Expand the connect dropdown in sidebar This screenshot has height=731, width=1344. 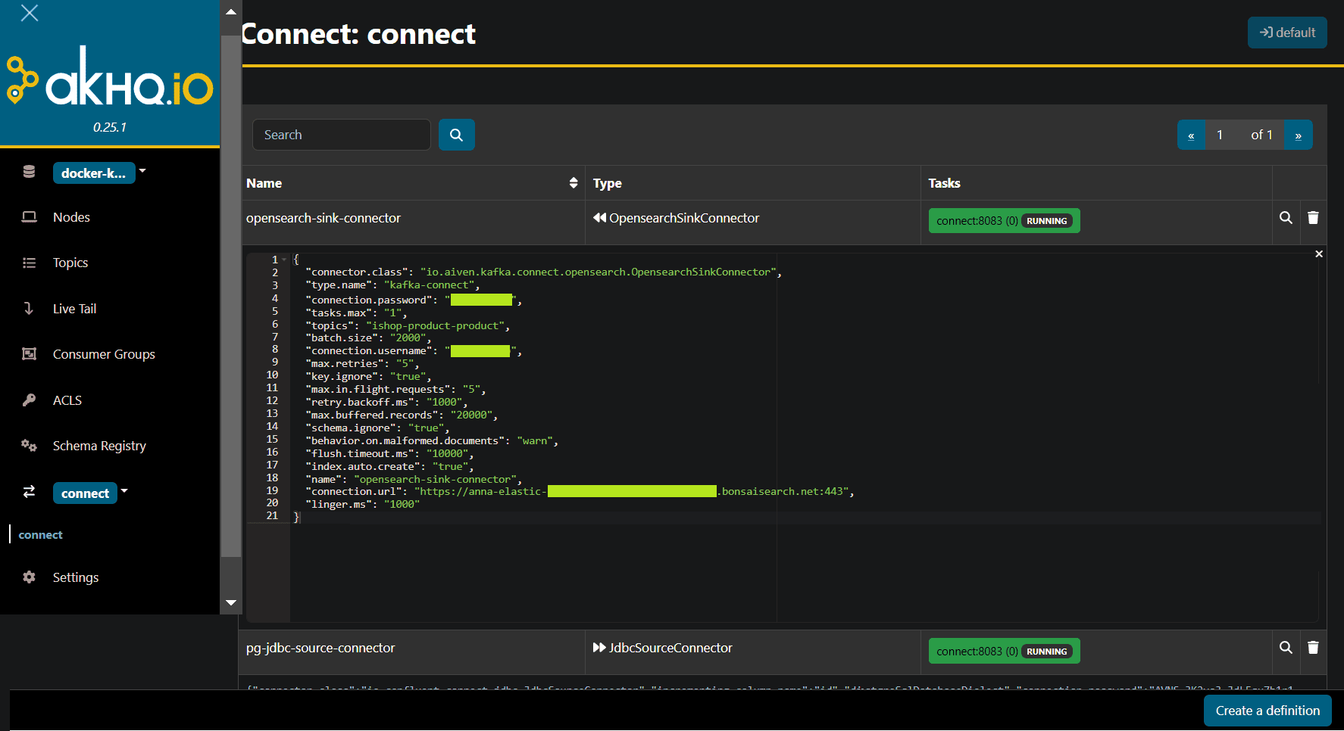pyautogui.click(x=125, y=492)
